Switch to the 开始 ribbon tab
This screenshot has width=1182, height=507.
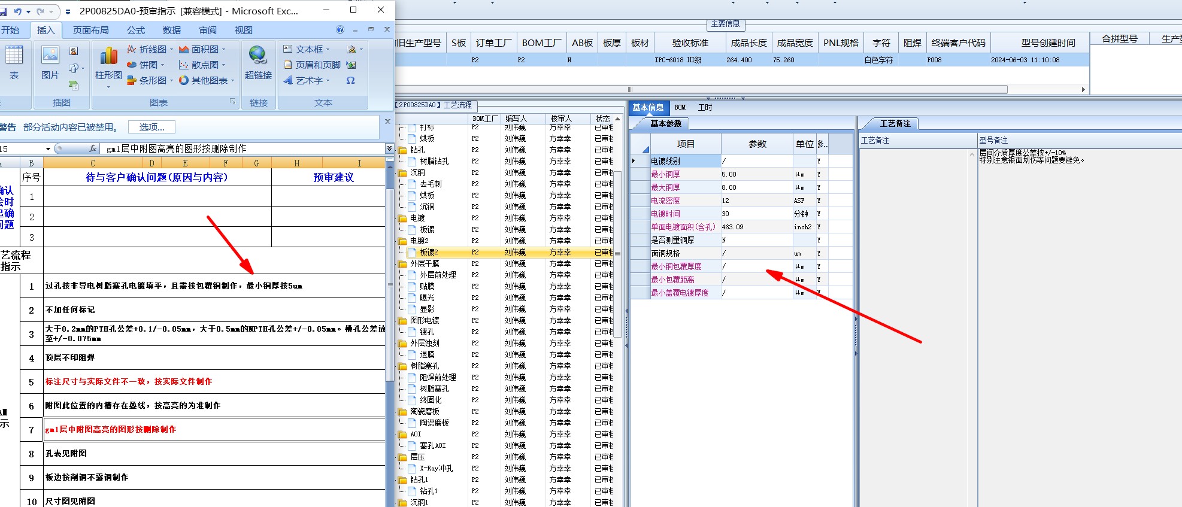(10, 30)
